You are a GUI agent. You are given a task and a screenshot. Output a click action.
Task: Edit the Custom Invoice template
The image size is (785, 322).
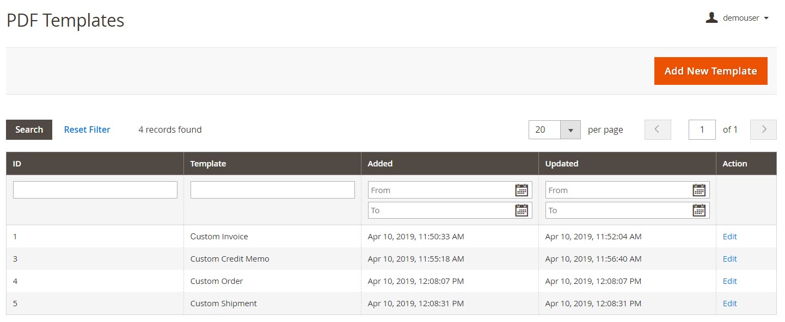tap(729, 237)
